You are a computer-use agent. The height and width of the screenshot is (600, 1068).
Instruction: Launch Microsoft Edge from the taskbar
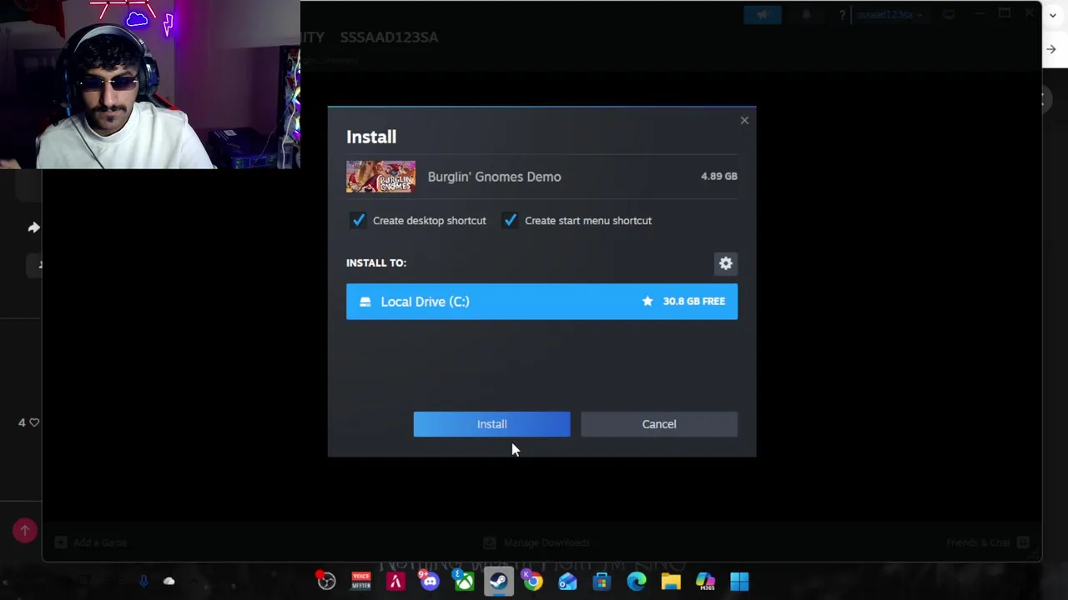point(637,581)
